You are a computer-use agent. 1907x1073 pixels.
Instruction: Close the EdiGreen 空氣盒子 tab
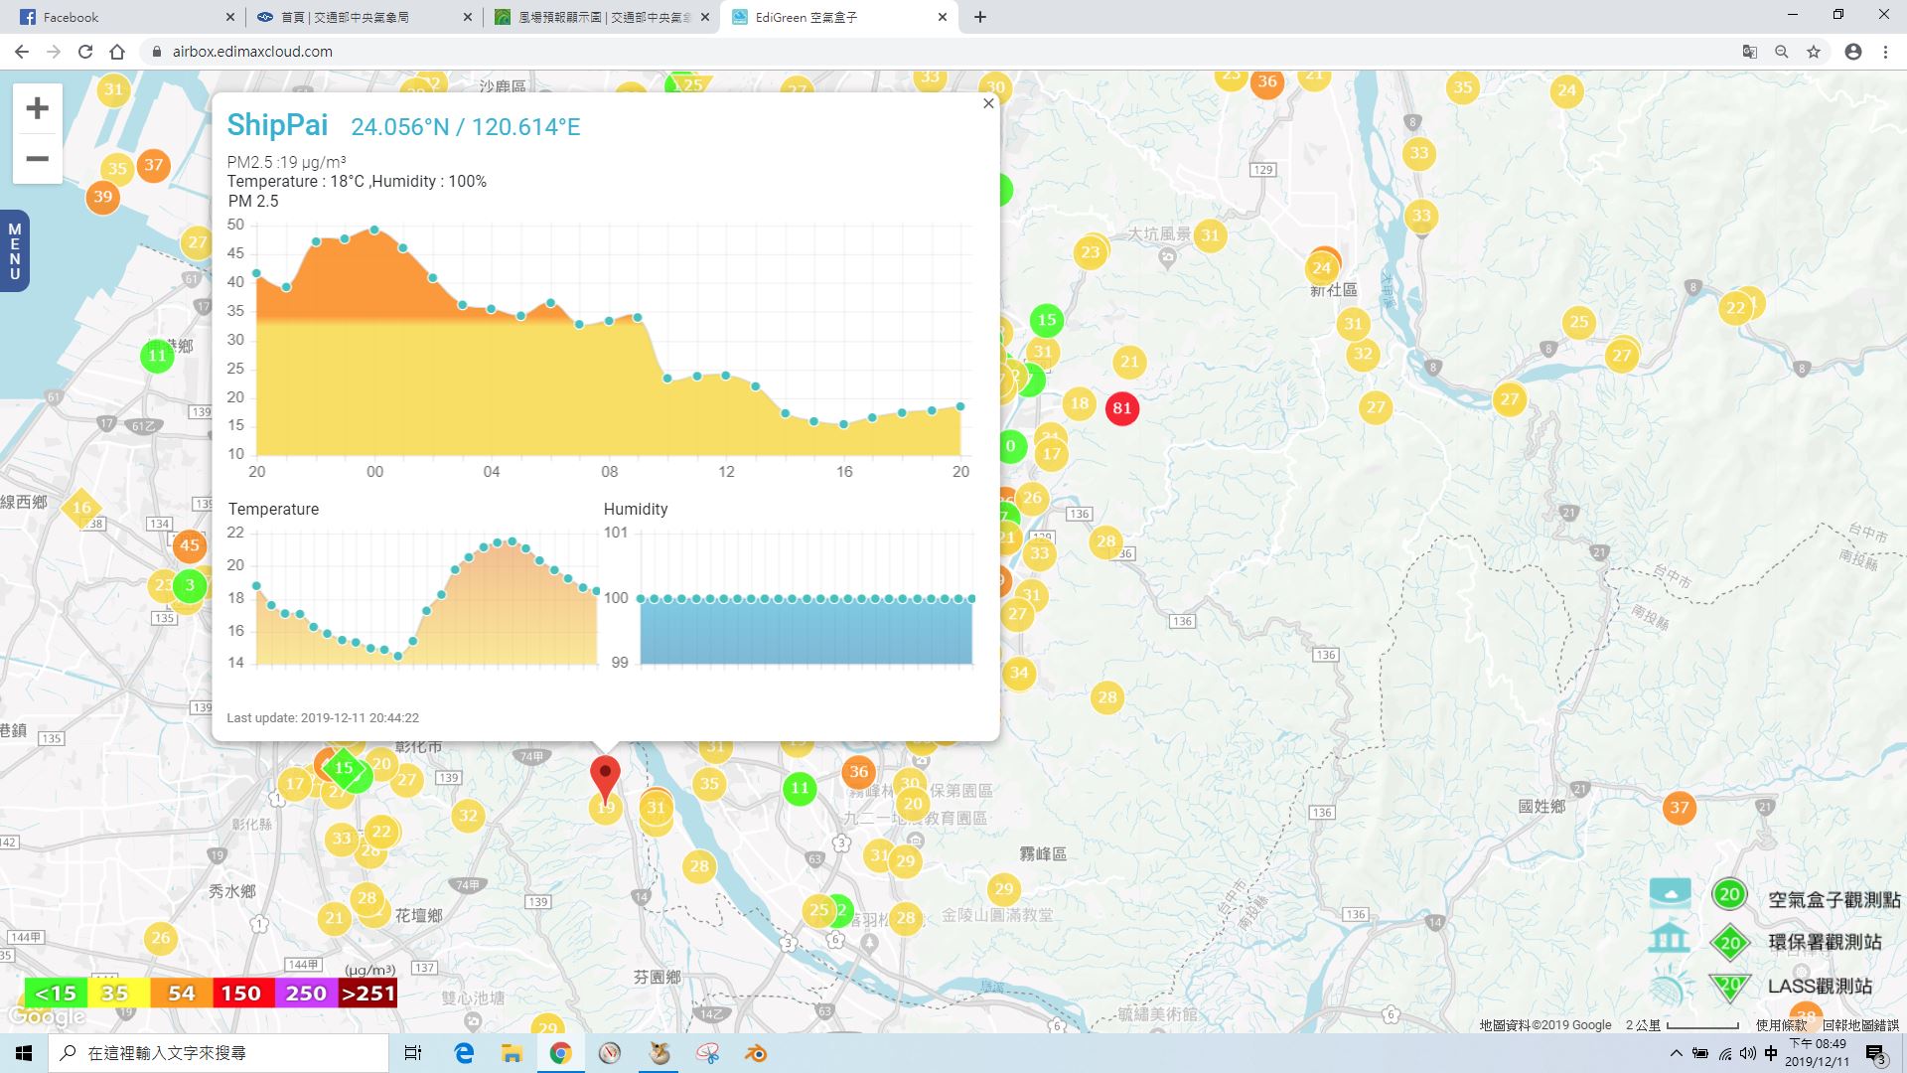(943, 17)
